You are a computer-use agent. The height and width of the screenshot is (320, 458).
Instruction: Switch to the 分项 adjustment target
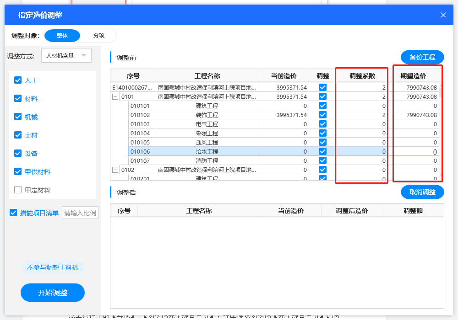coord(98,36)
